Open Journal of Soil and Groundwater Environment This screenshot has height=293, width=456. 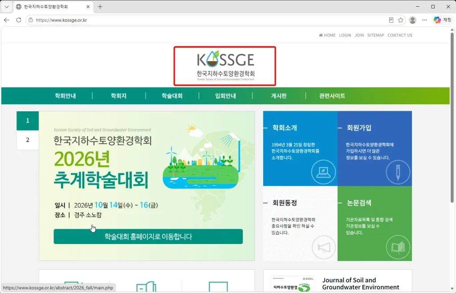coord(361,284)
